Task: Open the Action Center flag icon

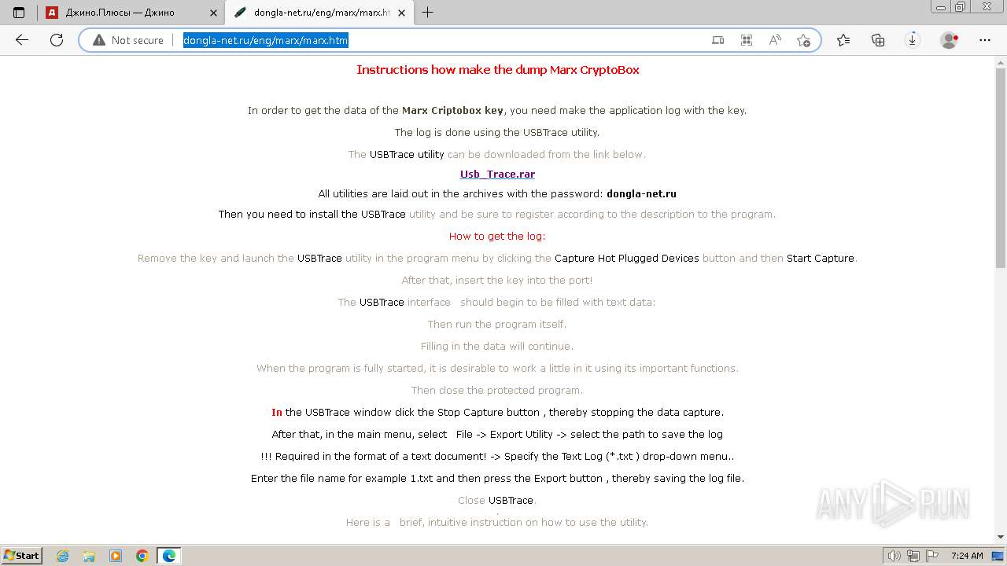Action: [x=932, y=556]
